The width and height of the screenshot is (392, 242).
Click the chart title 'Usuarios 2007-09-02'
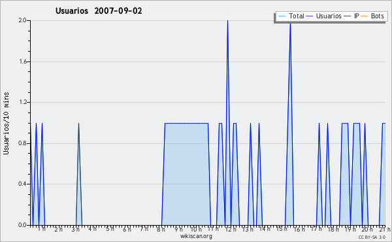[99, 11]
